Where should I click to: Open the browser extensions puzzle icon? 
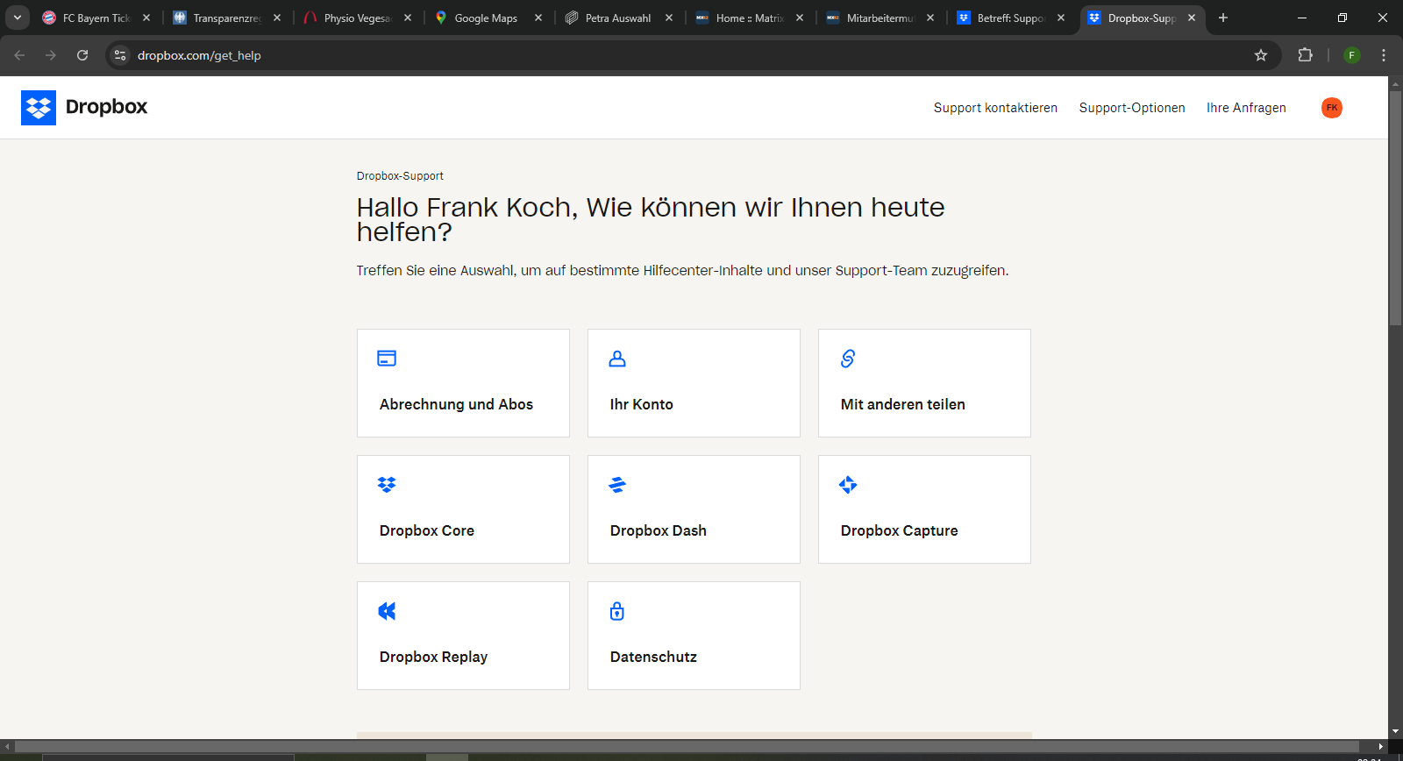(x=1305, y=55)
